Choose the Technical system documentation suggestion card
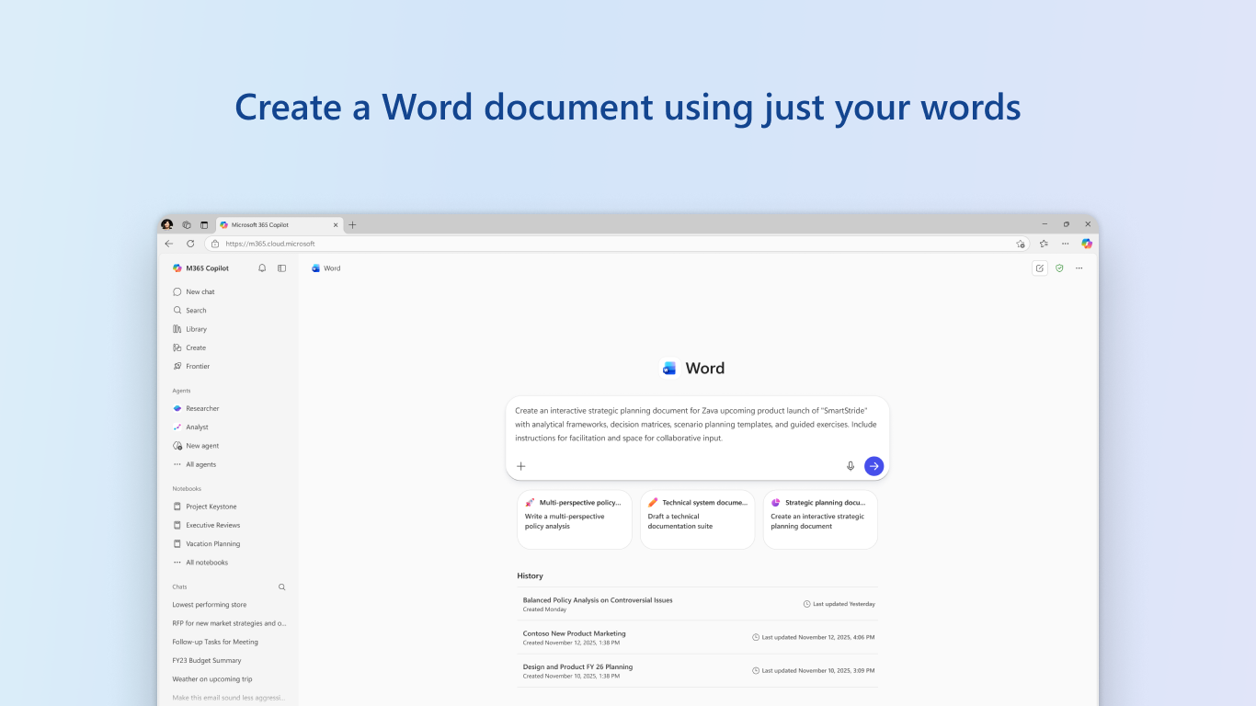This screenshot has height=706, width=1256. pyautogui.click(x=698, y=519)
